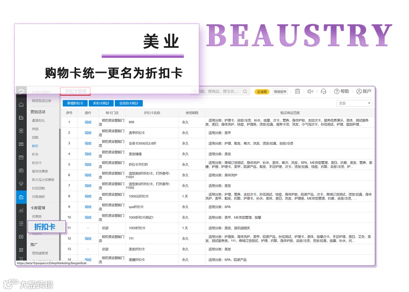
Task: Expand the 全部 filter dropdown
Action: point(354,103)
